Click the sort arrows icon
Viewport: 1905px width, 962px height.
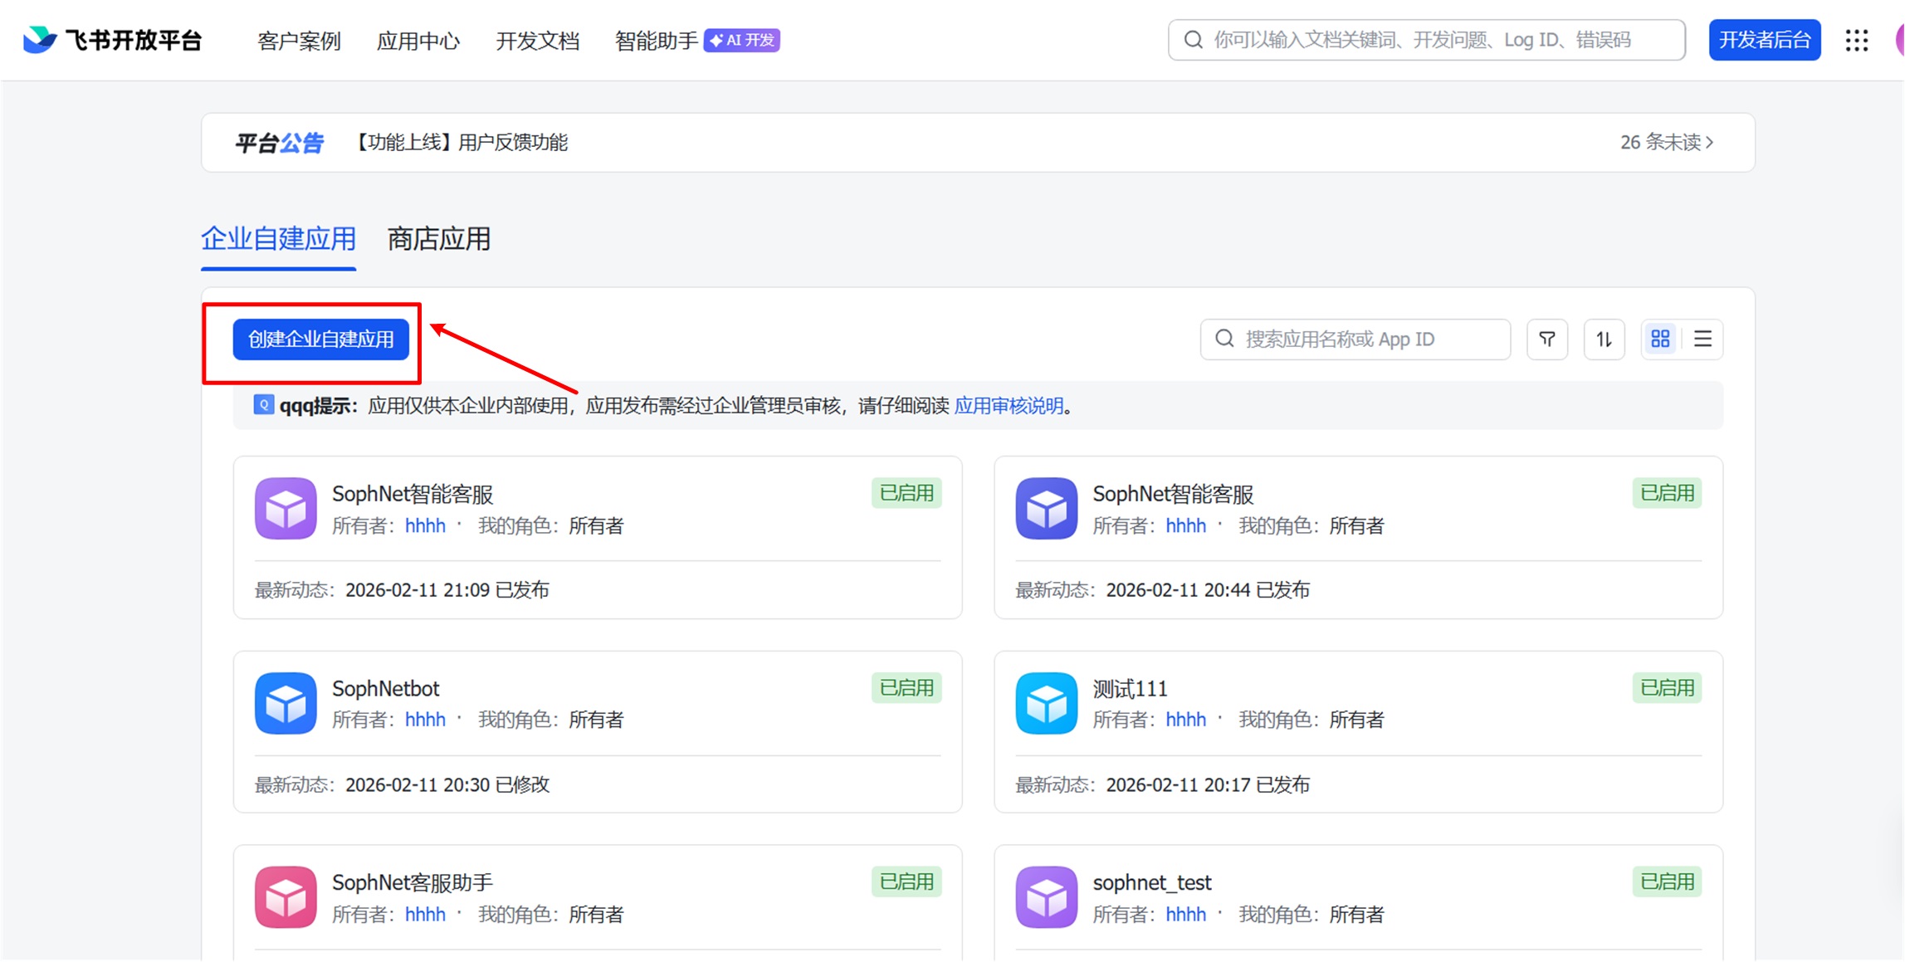[1604, 339]
